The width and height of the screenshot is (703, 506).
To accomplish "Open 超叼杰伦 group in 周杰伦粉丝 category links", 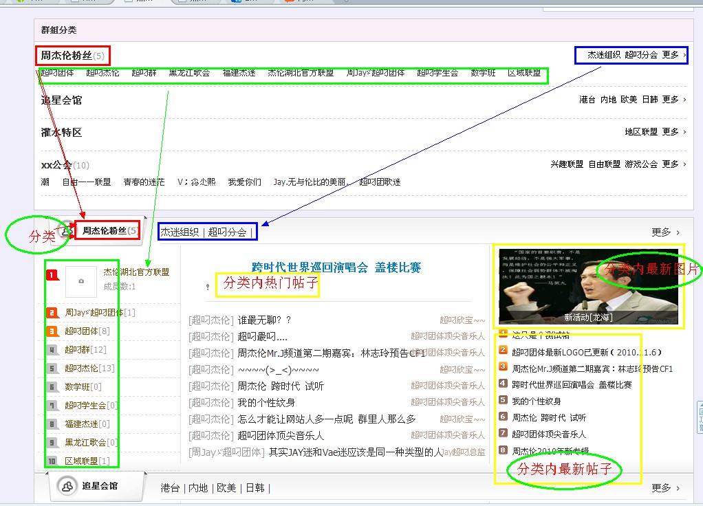I will coord(102,73).
